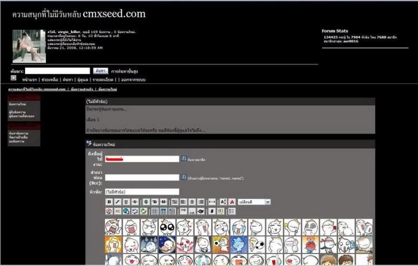Open the user avatar image
Screen dimensions: 418x266
(29, 46)
